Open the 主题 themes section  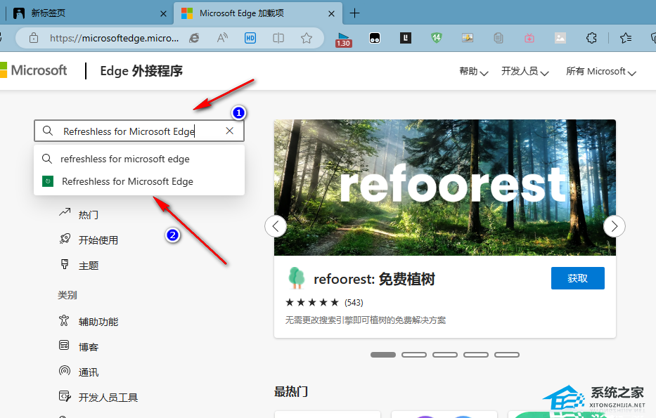[79, 266]
